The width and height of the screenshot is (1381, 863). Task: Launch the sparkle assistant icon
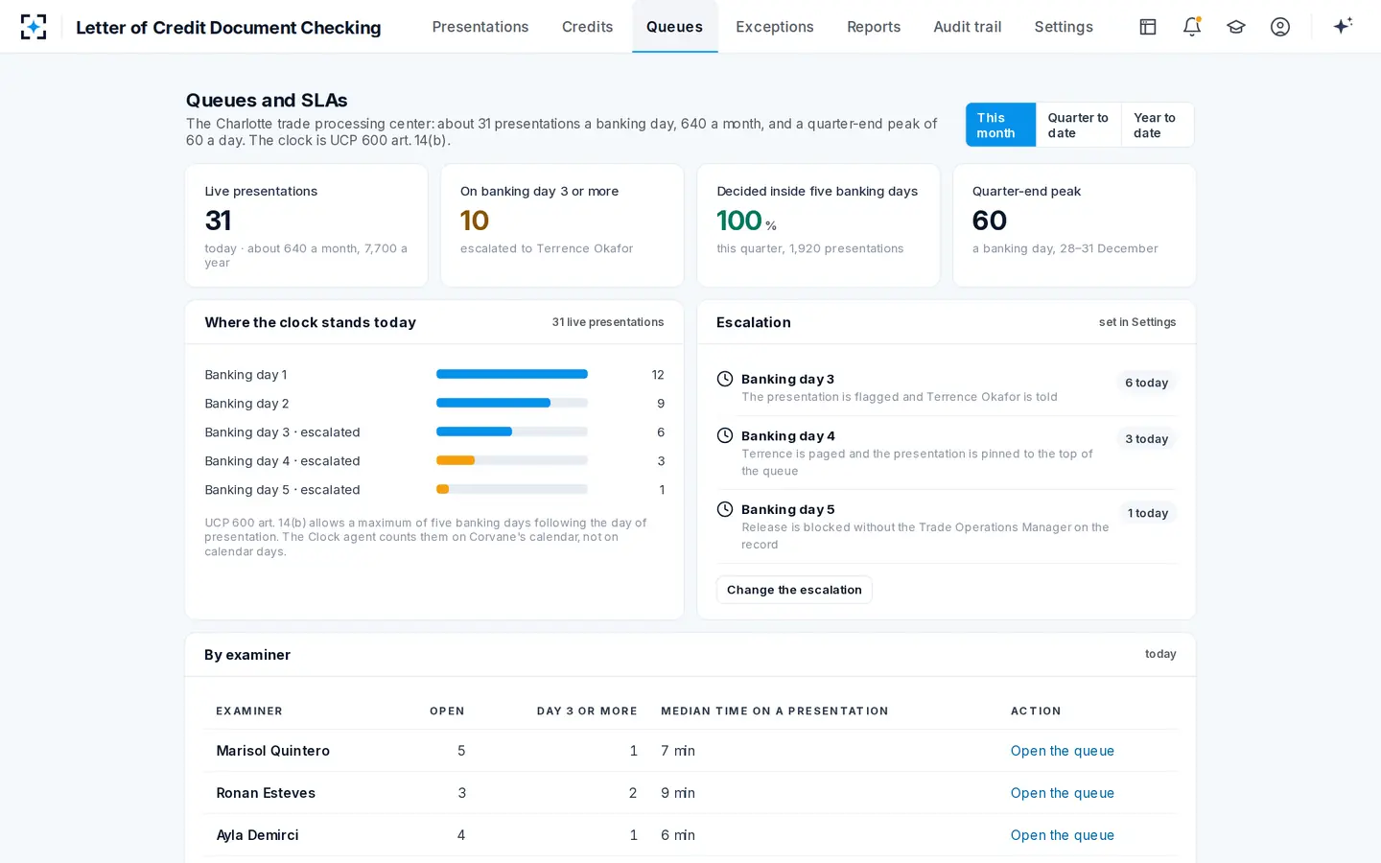pyautogui.click(x=1343, y=26)
